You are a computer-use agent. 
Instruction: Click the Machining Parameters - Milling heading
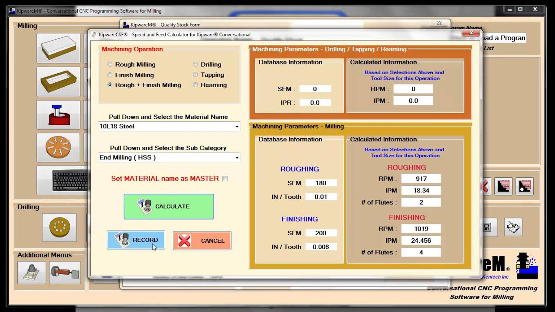point(298,127)
